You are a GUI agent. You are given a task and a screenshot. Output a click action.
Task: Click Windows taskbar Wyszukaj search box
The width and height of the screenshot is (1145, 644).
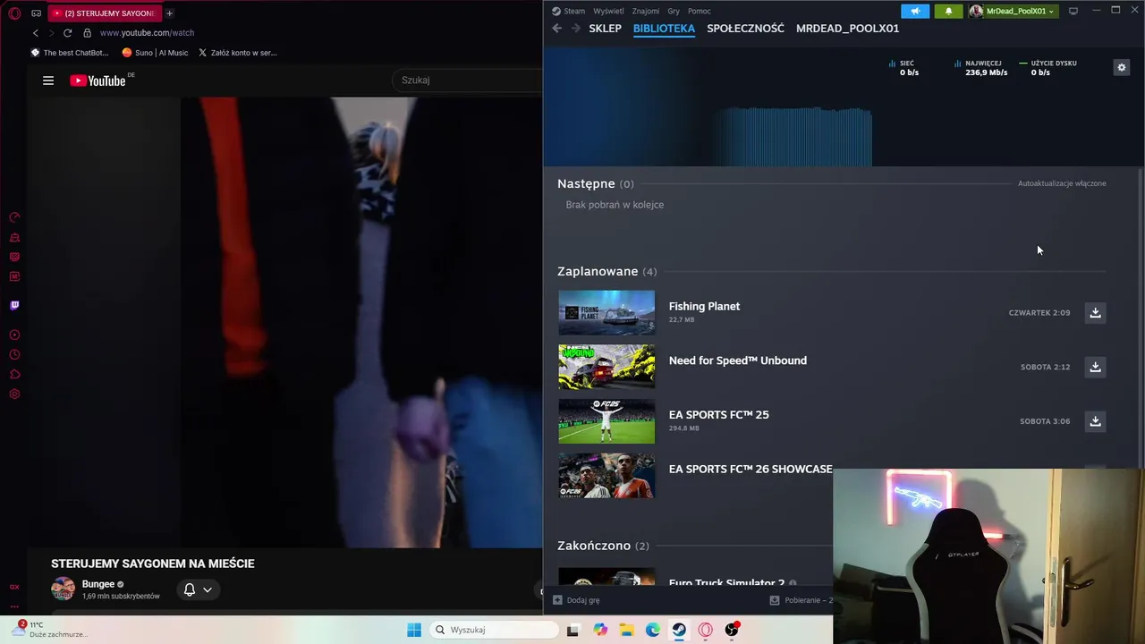coord(494,630)
